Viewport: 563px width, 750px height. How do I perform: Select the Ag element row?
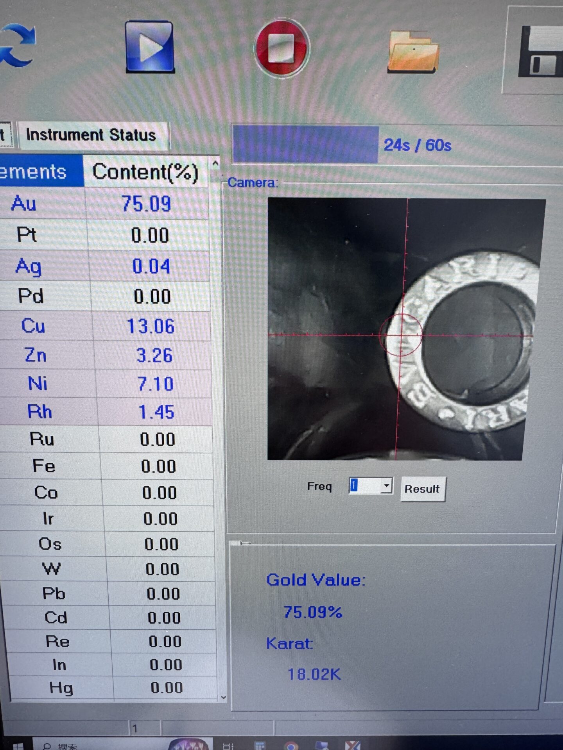[105, 266]
